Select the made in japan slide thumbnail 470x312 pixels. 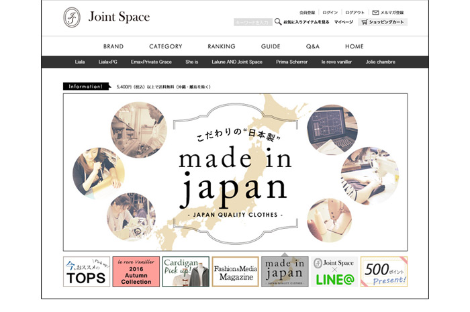285,272
